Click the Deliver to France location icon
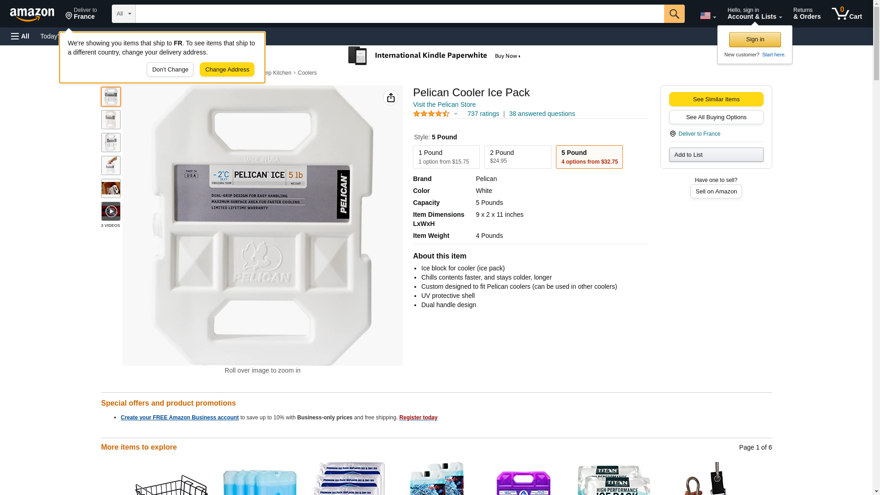880x495 pixels. [x=672, y=134]
